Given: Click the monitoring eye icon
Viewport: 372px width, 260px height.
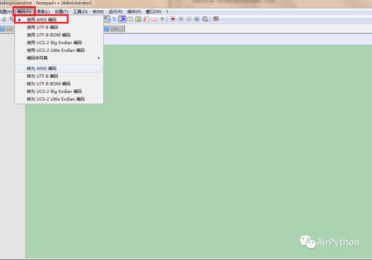Looking at the screenshot, I should point(162,19).
